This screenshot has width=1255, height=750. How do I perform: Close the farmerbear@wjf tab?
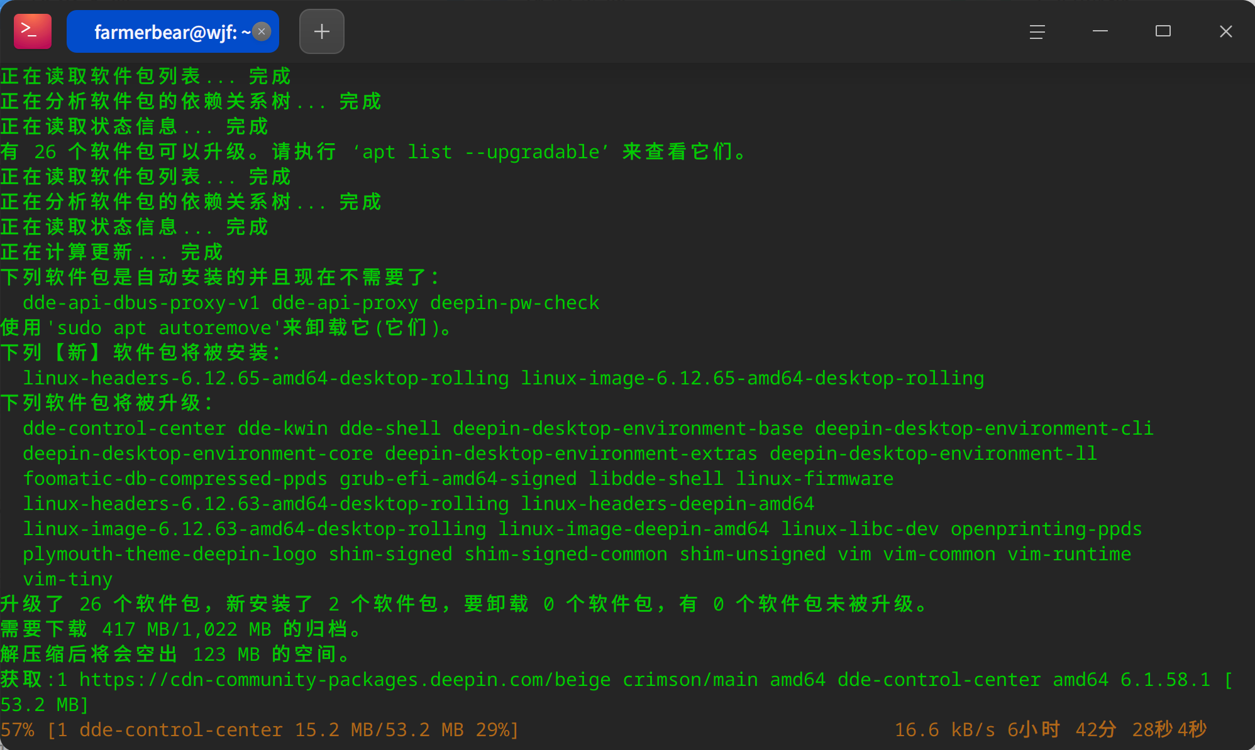click(262, 31)
